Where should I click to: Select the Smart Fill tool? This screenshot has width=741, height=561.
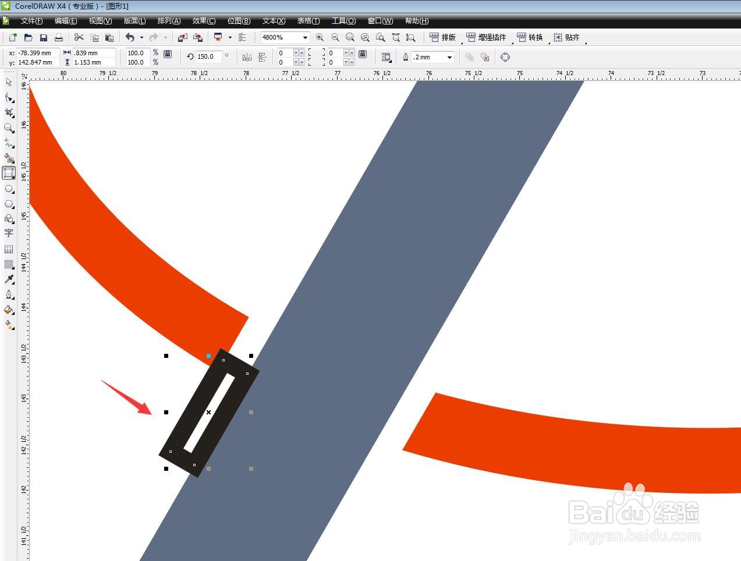(x=9, y=158)
